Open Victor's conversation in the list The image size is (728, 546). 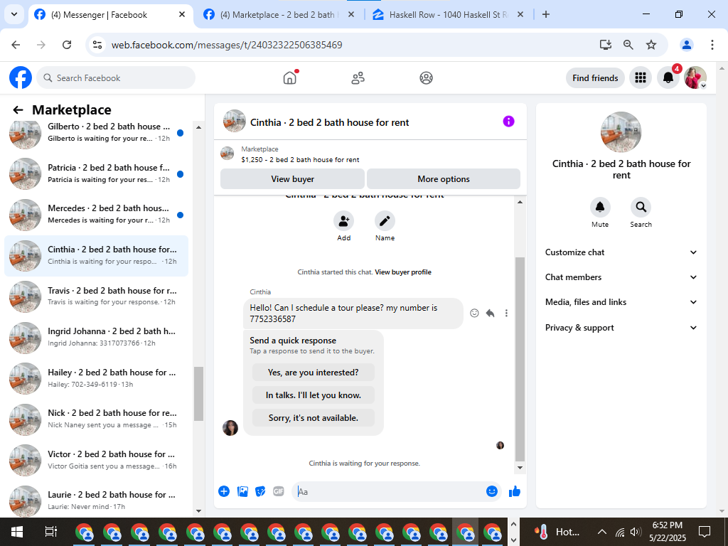(x=97, y=460)
